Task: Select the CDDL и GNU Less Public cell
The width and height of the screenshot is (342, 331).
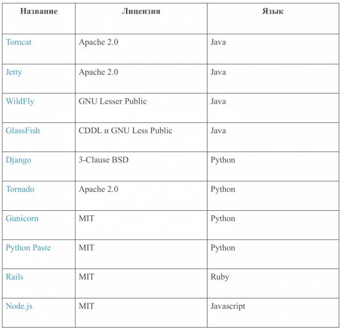Action: (x=125, y=131)
